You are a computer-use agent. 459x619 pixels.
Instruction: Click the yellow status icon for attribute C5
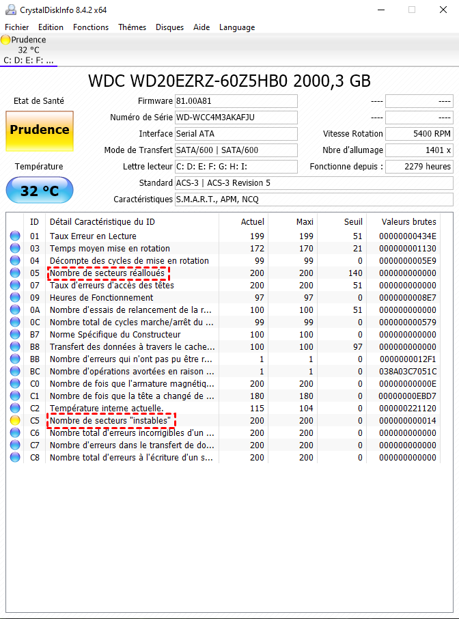[x=15, y=421]
